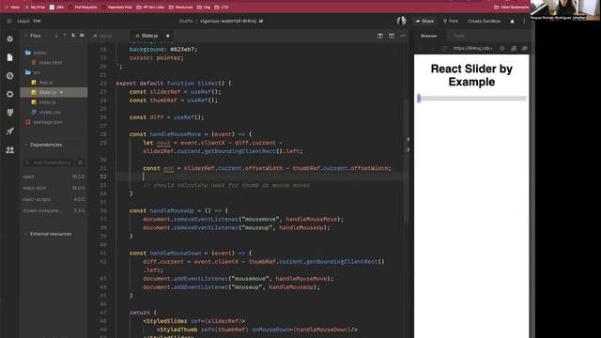Click the upload files icon in Files header
The image size is (601, 338).
pyautogui.click(x=65, y=36)
